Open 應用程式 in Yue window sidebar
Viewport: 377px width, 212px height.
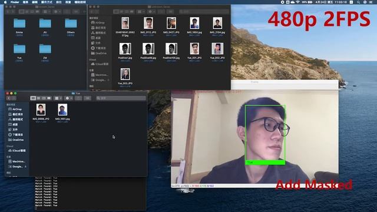pyautogui.click(x=16, y=120)
